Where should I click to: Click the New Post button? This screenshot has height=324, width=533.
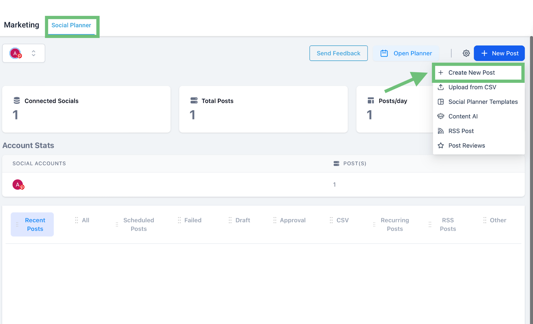pos(499,53)
